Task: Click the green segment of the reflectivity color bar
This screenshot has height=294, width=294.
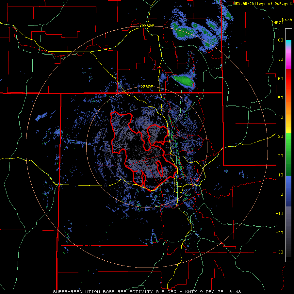Action: [x=288, y=154]
